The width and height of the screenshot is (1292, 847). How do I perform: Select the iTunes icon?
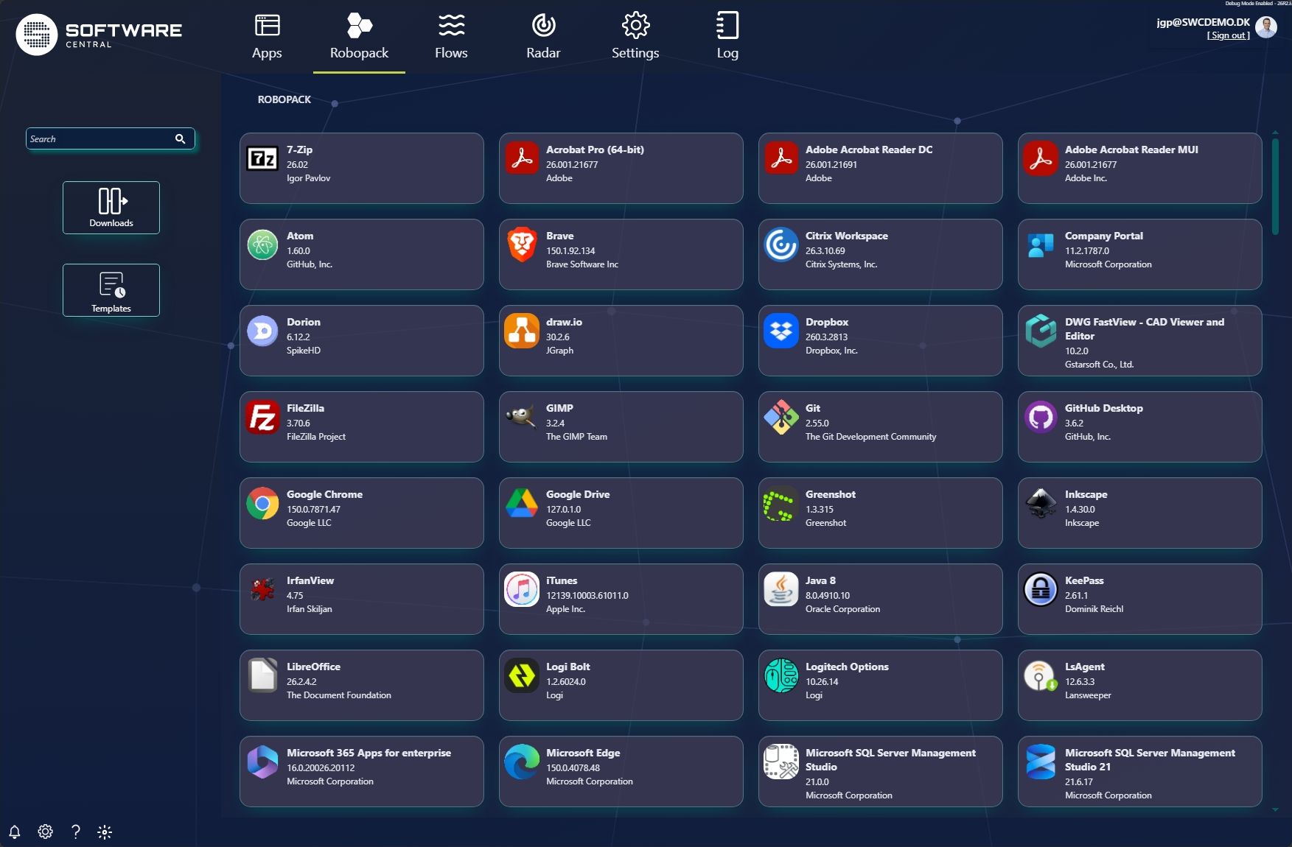[x=522, y=589]
